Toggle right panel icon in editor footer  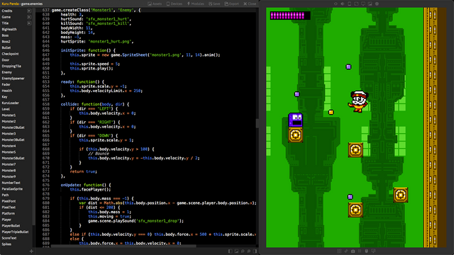(255, 251)
